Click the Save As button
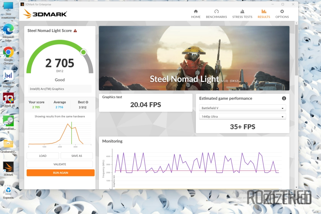This screenshot has width=321, height=214. point(77,156)
